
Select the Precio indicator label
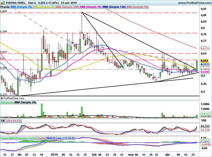coord(5,7)
